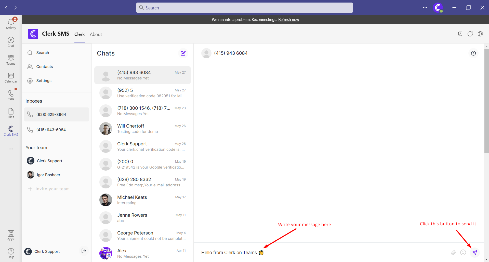The image size is (489, 262).
Task: Attach a file with paperclip icon
Action: pyautogui.click(x=453, y=252)
